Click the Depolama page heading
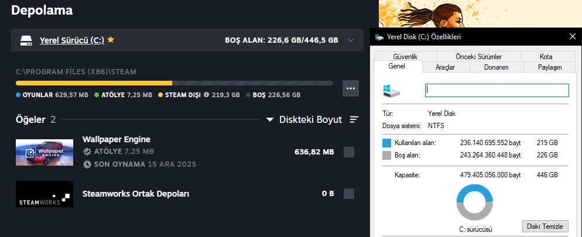582x237 pixels. [42, 10]
